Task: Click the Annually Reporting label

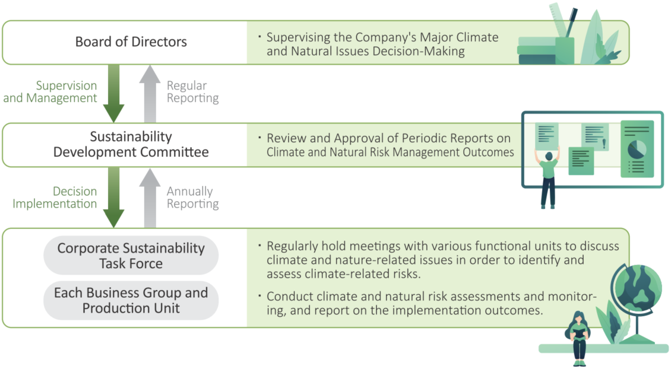Action: [x=192, y=197]
